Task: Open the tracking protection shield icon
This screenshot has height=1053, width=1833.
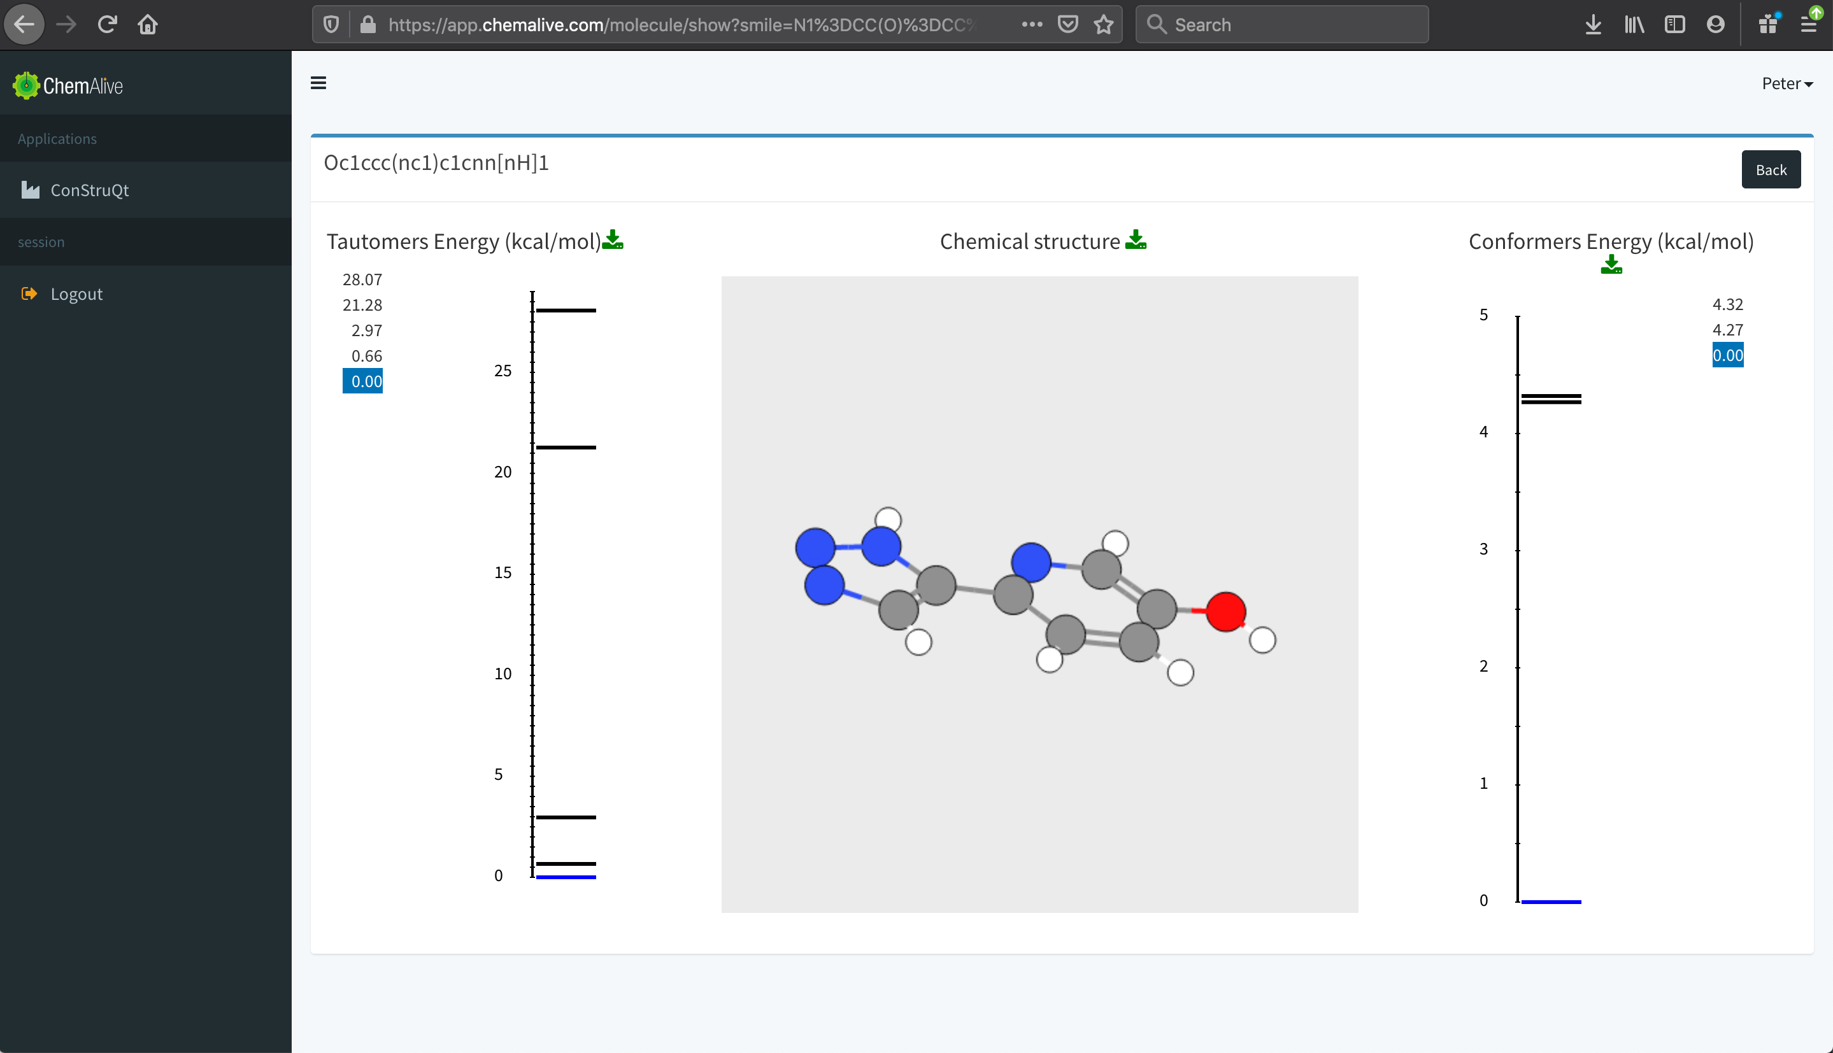Action: pyautogui.click(x=331, y=25)
